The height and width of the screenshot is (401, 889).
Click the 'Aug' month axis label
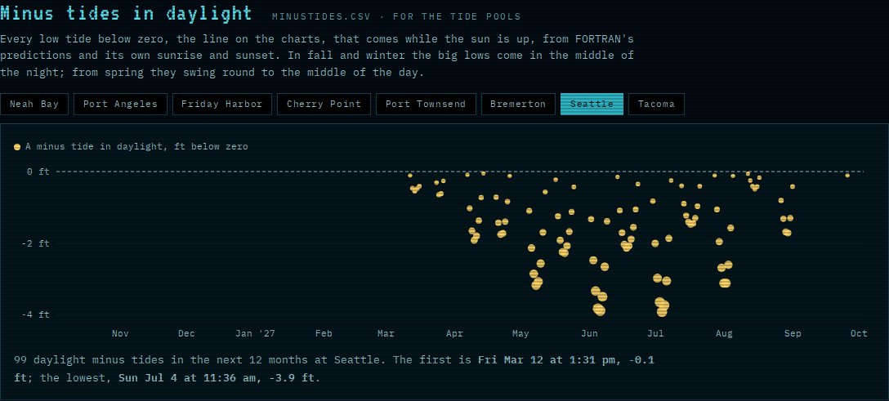[724, 333]
